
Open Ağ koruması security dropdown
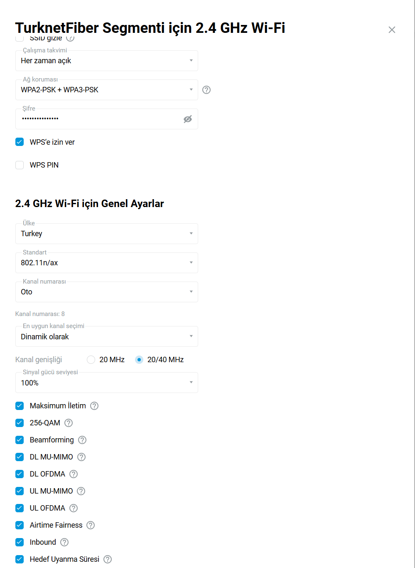[x=107, y=90]
